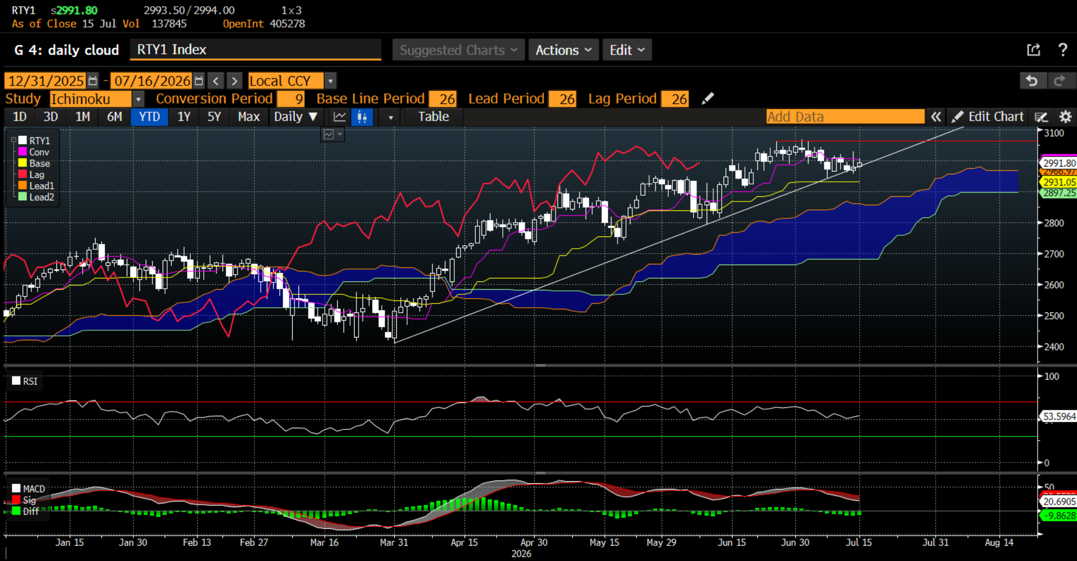Select the 1D range tab
This screenshot has height=561, width=1077.
(20, 117)
